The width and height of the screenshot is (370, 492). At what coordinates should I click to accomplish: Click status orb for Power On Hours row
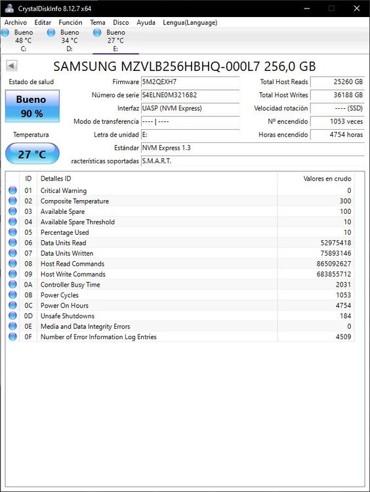tap(12, 305)
